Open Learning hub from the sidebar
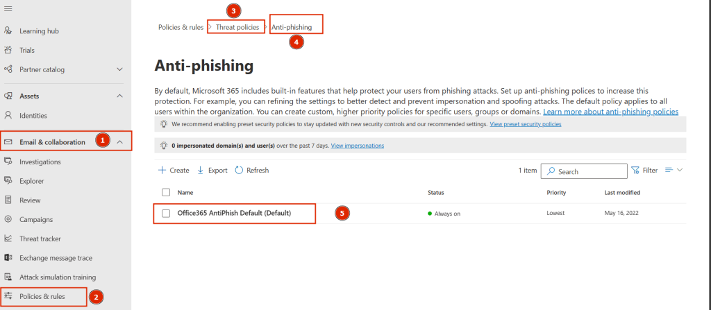The image size is (711, 310). 38,31
